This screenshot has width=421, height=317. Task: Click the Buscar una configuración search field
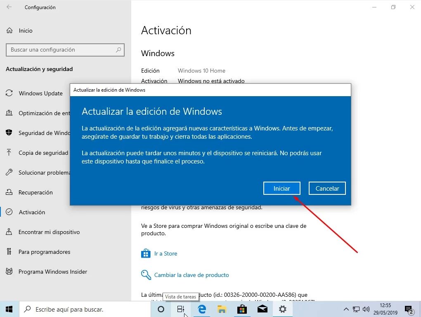(x=65, y=50)
